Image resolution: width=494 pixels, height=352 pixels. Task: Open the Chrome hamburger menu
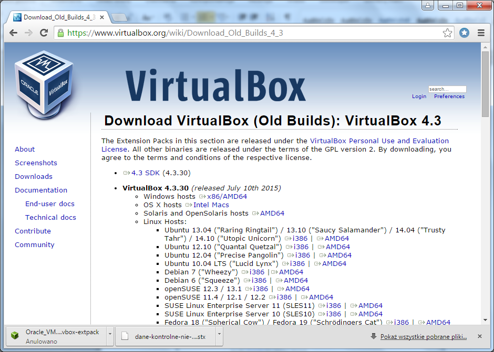[x=481, y=33]
